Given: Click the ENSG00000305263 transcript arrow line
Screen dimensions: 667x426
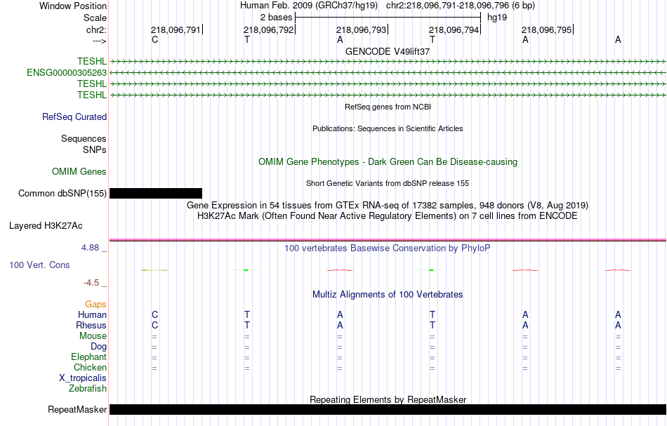Looking at the screenshot, I should point(388,73).
